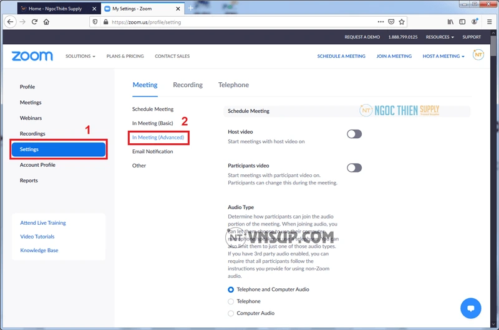Viewport: 499px width, 330px height.
Task: Open In Meeting (Advanced) section
Action: (158, 137)
